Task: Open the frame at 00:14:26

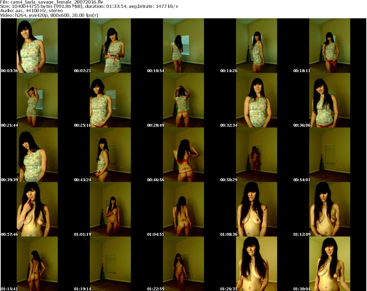Action: coord(256,46)
